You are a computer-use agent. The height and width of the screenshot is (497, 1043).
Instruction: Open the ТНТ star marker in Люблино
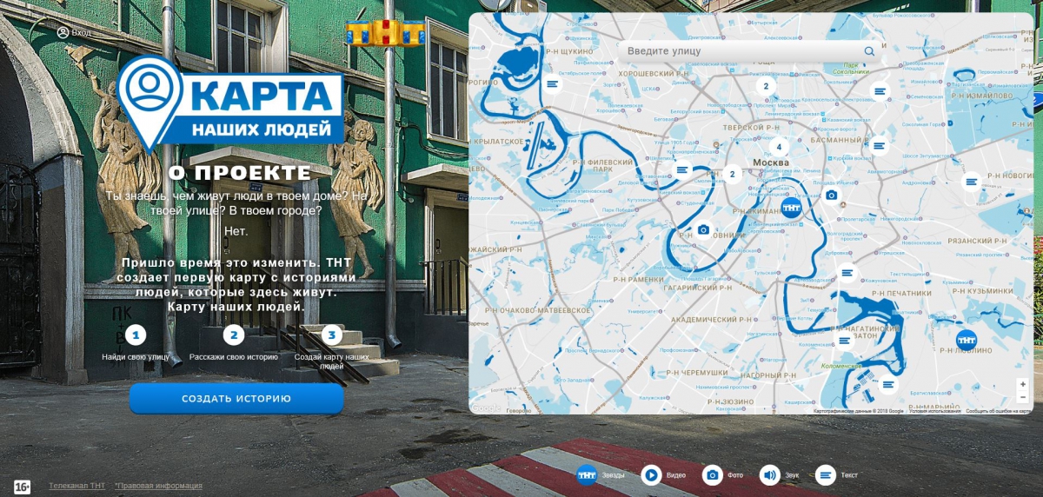(967, 340)
